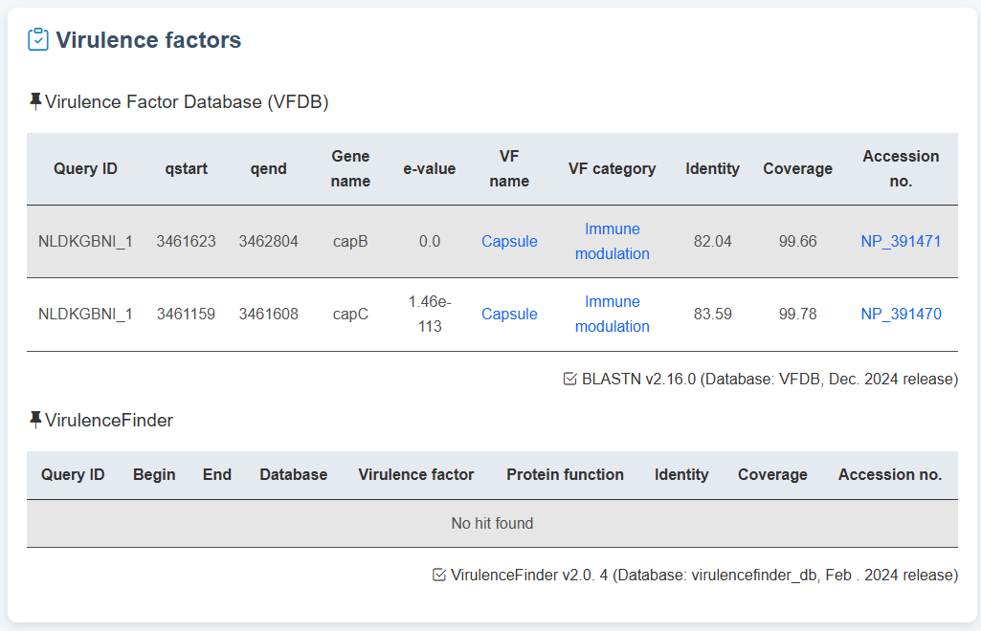
Task: Click the checkbox icon before VirulenceFinder v2.0.4
Action: coord(439,576)
